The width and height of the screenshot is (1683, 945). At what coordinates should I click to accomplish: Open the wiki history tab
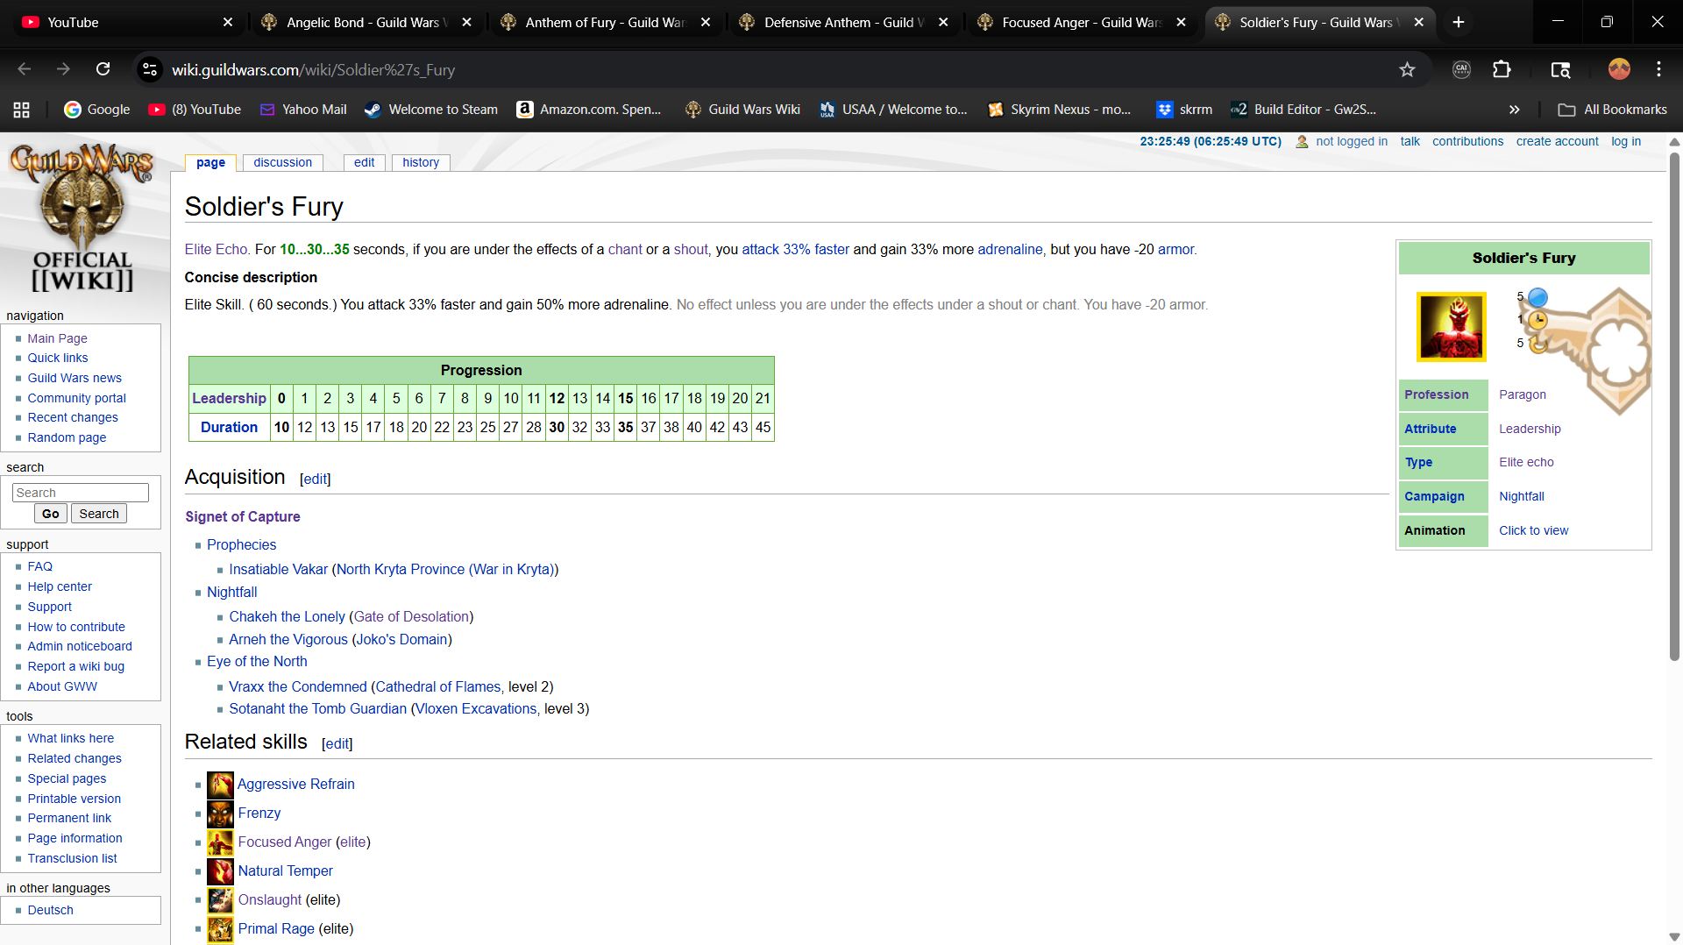[421, 162]
